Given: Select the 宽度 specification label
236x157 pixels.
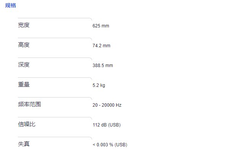Looking at the screenshot, I should pyautogui.click(x=24, y=25).
